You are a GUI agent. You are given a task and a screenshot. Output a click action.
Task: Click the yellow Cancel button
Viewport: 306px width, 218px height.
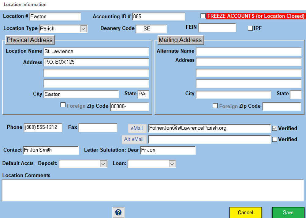click(245, 213)
